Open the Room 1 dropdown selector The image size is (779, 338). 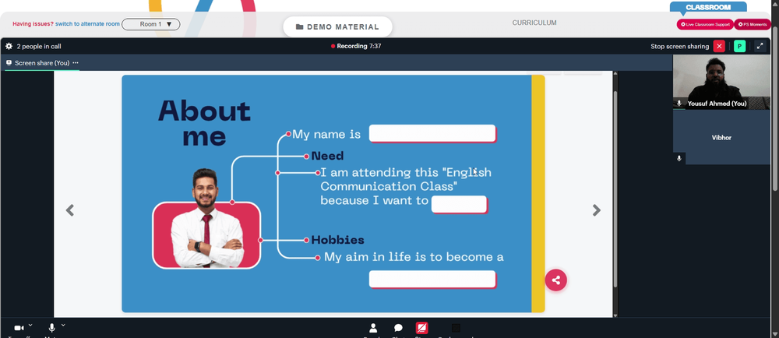pos(151,24)
